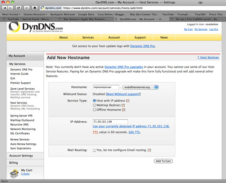The height and width of the screenshot is (183, 226).
Task: Click the browser Forward arrow button
Action: tap(10, 8)
